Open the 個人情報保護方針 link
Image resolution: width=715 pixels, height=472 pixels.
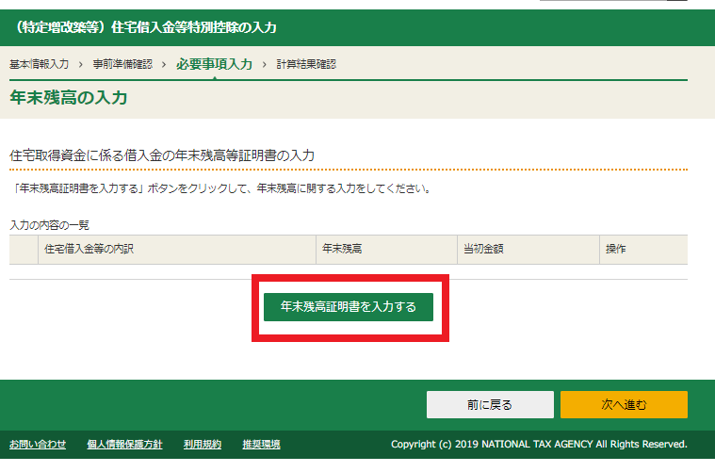click(x=124, y=444)
